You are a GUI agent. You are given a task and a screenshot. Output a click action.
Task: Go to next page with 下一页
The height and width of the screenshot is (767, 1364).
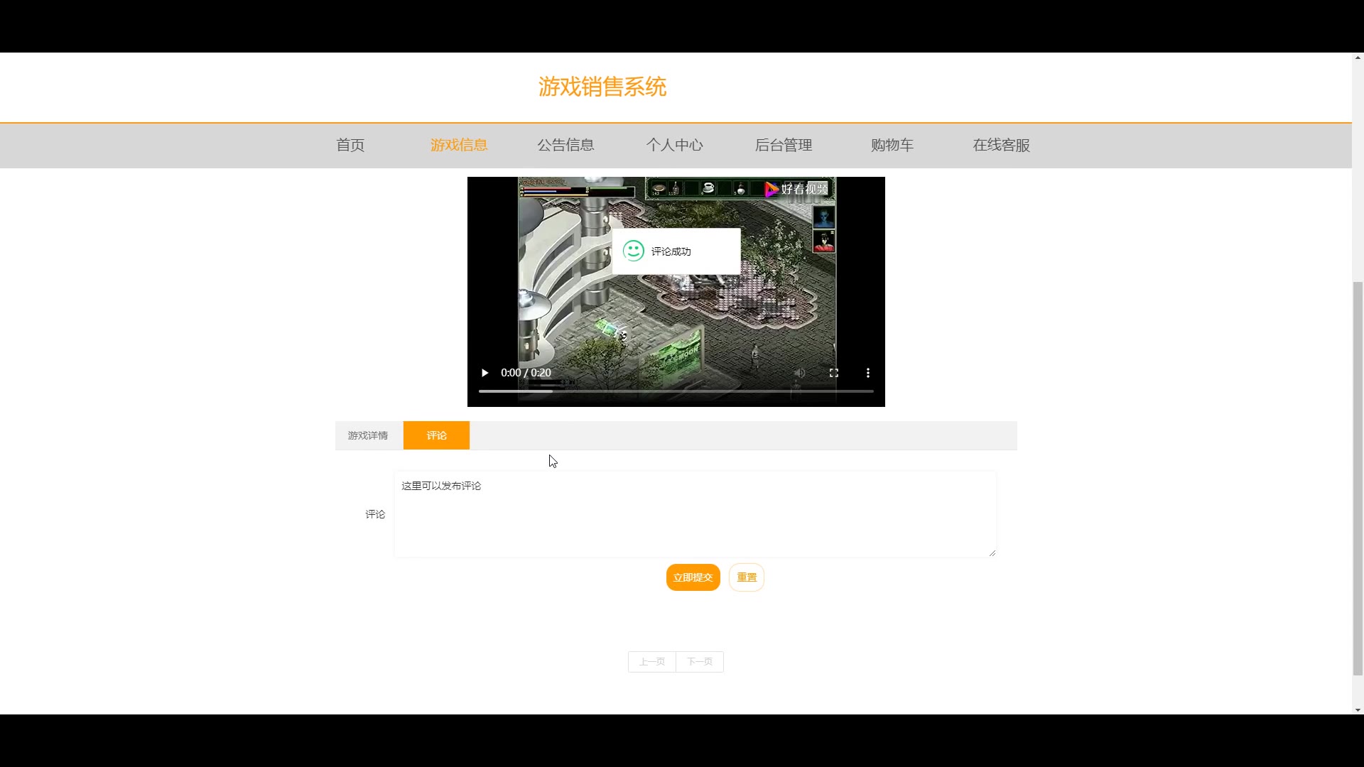(x=700, y=662)
